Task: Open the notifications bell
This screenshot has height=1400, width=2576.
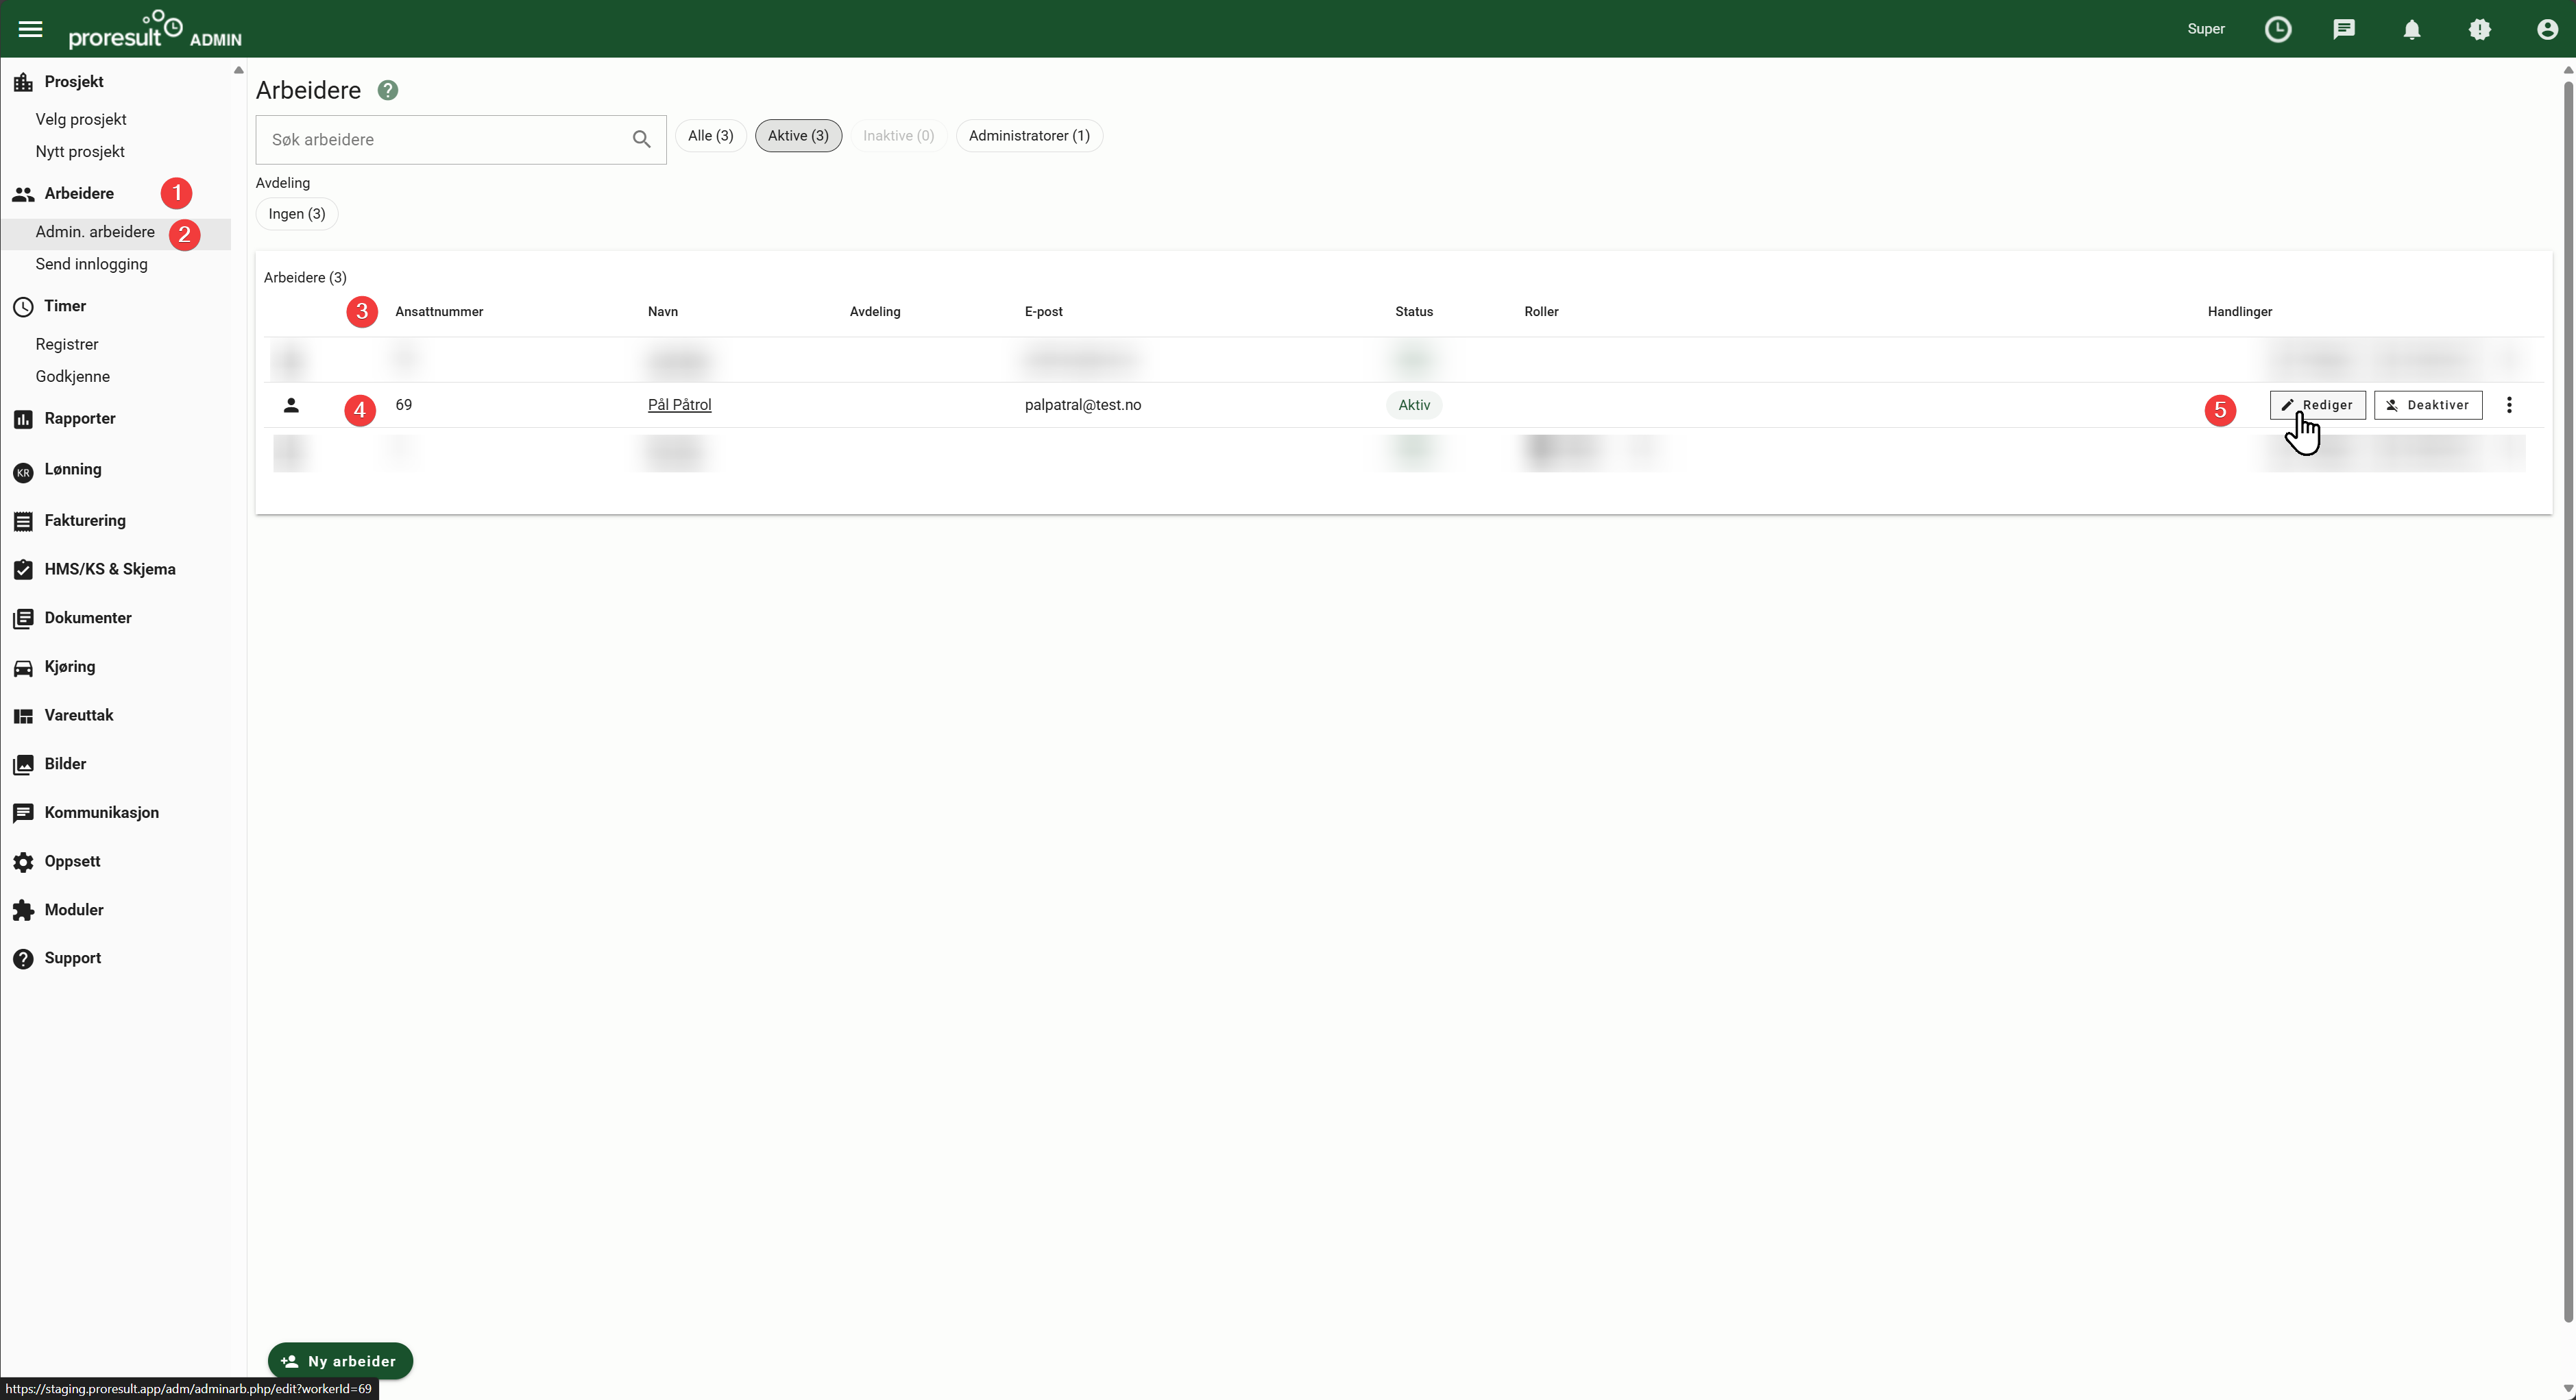Action: 2412,29
